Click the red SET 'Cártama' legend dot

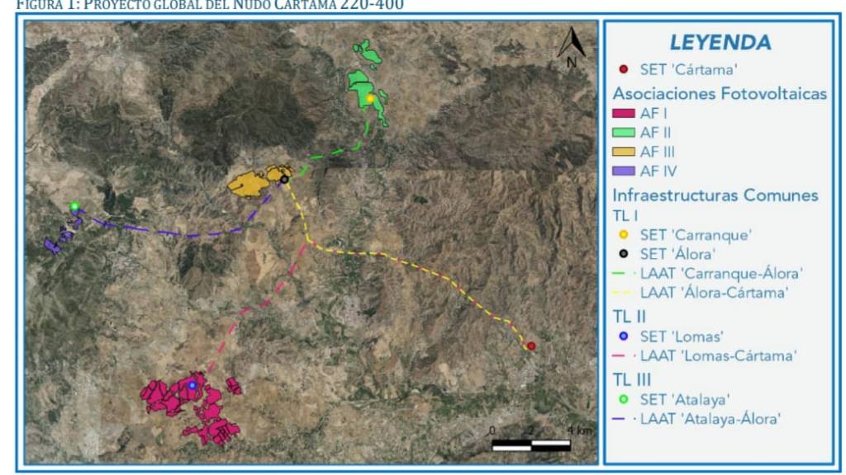625,69
